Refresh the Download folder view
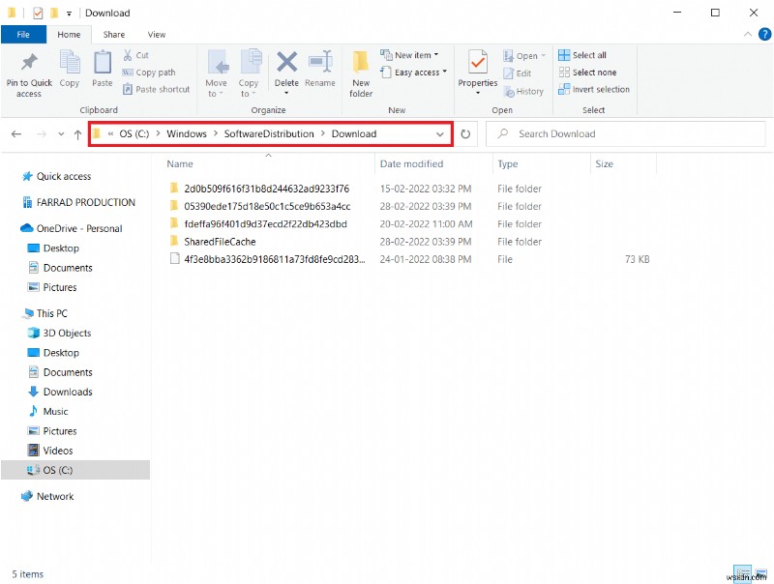Viewport: 774px width, 584px height. tap(465, 133)
